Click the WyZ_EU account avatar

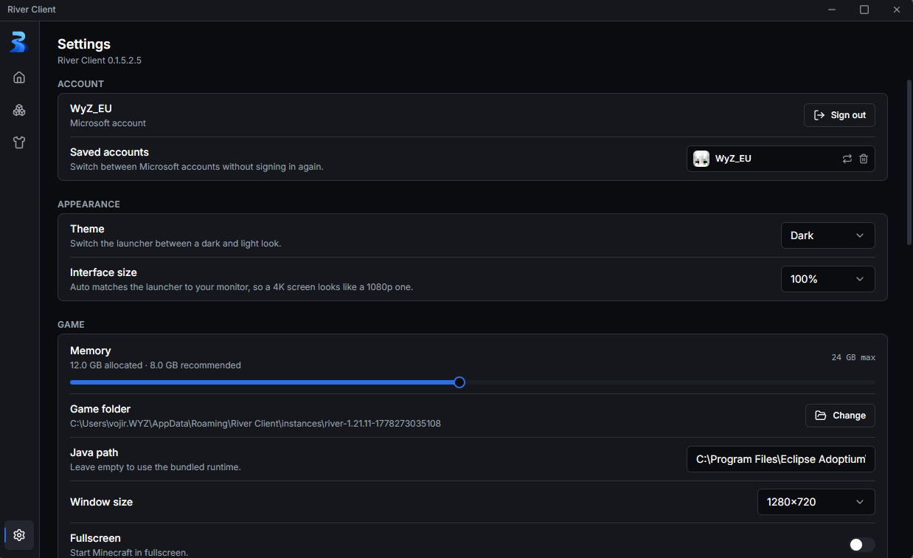coord(701,159)
